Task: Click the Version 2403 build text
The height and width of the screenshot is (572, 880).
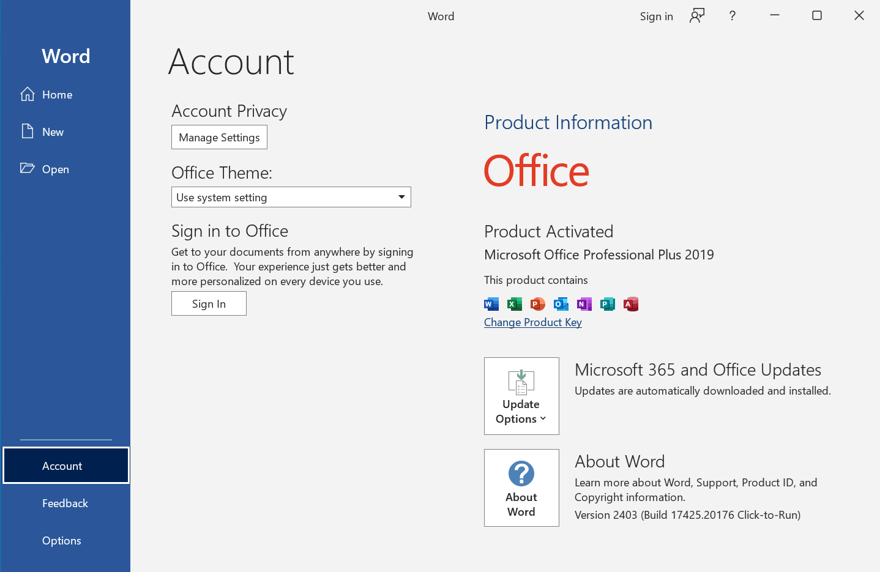Action: (687, 515)
